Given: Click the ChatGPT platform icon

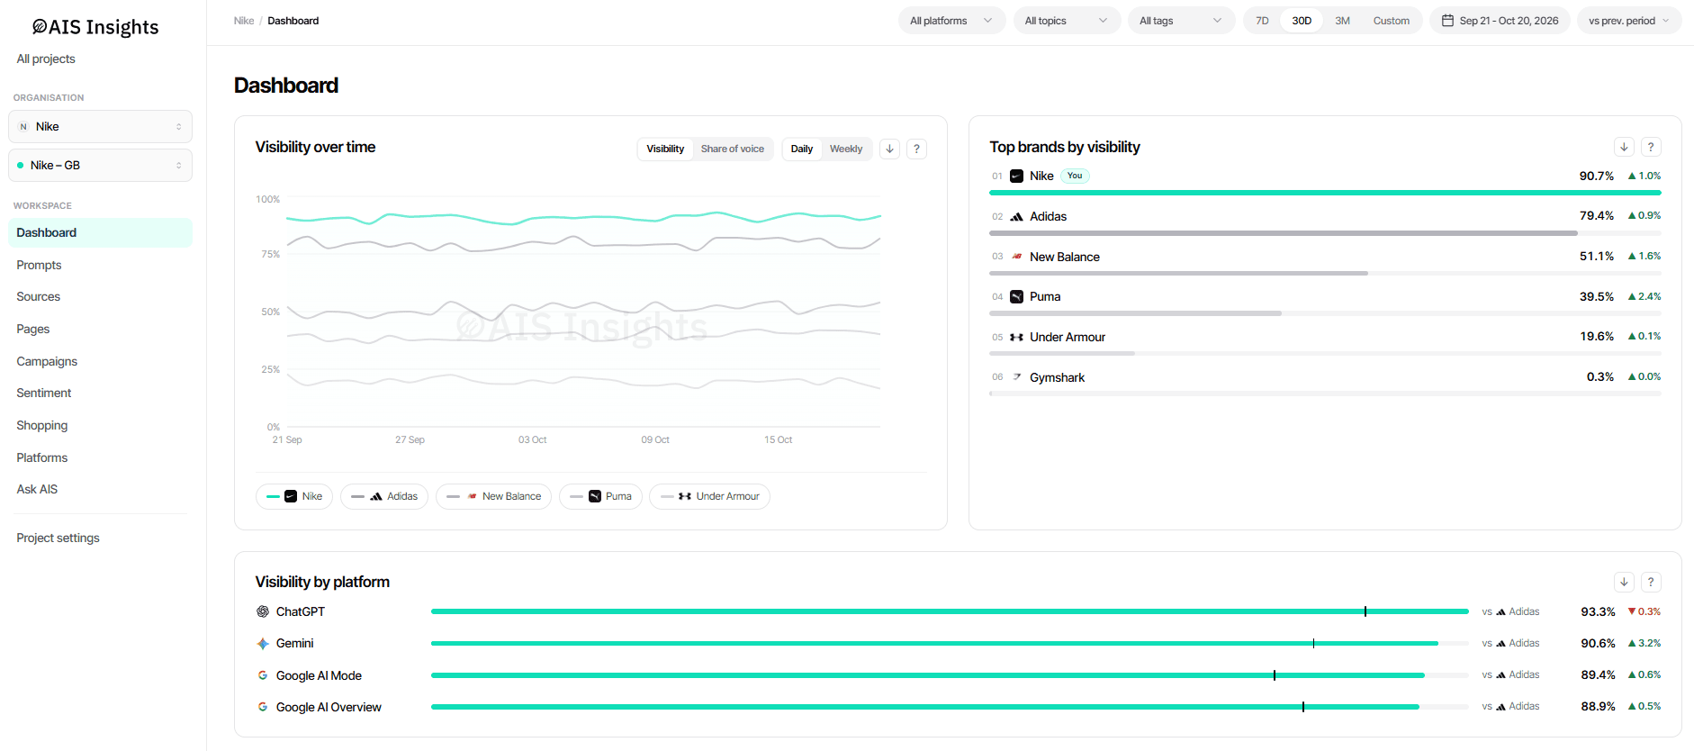Looking at the screenshot, I should [263, 611].
